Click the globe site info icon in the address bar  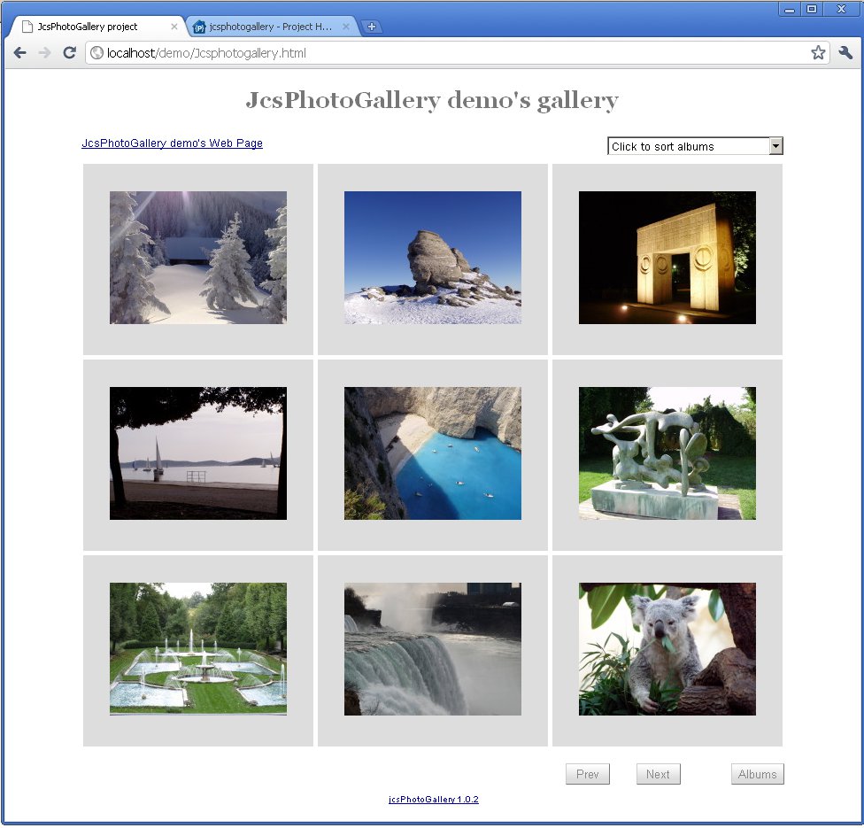point(97,53)
